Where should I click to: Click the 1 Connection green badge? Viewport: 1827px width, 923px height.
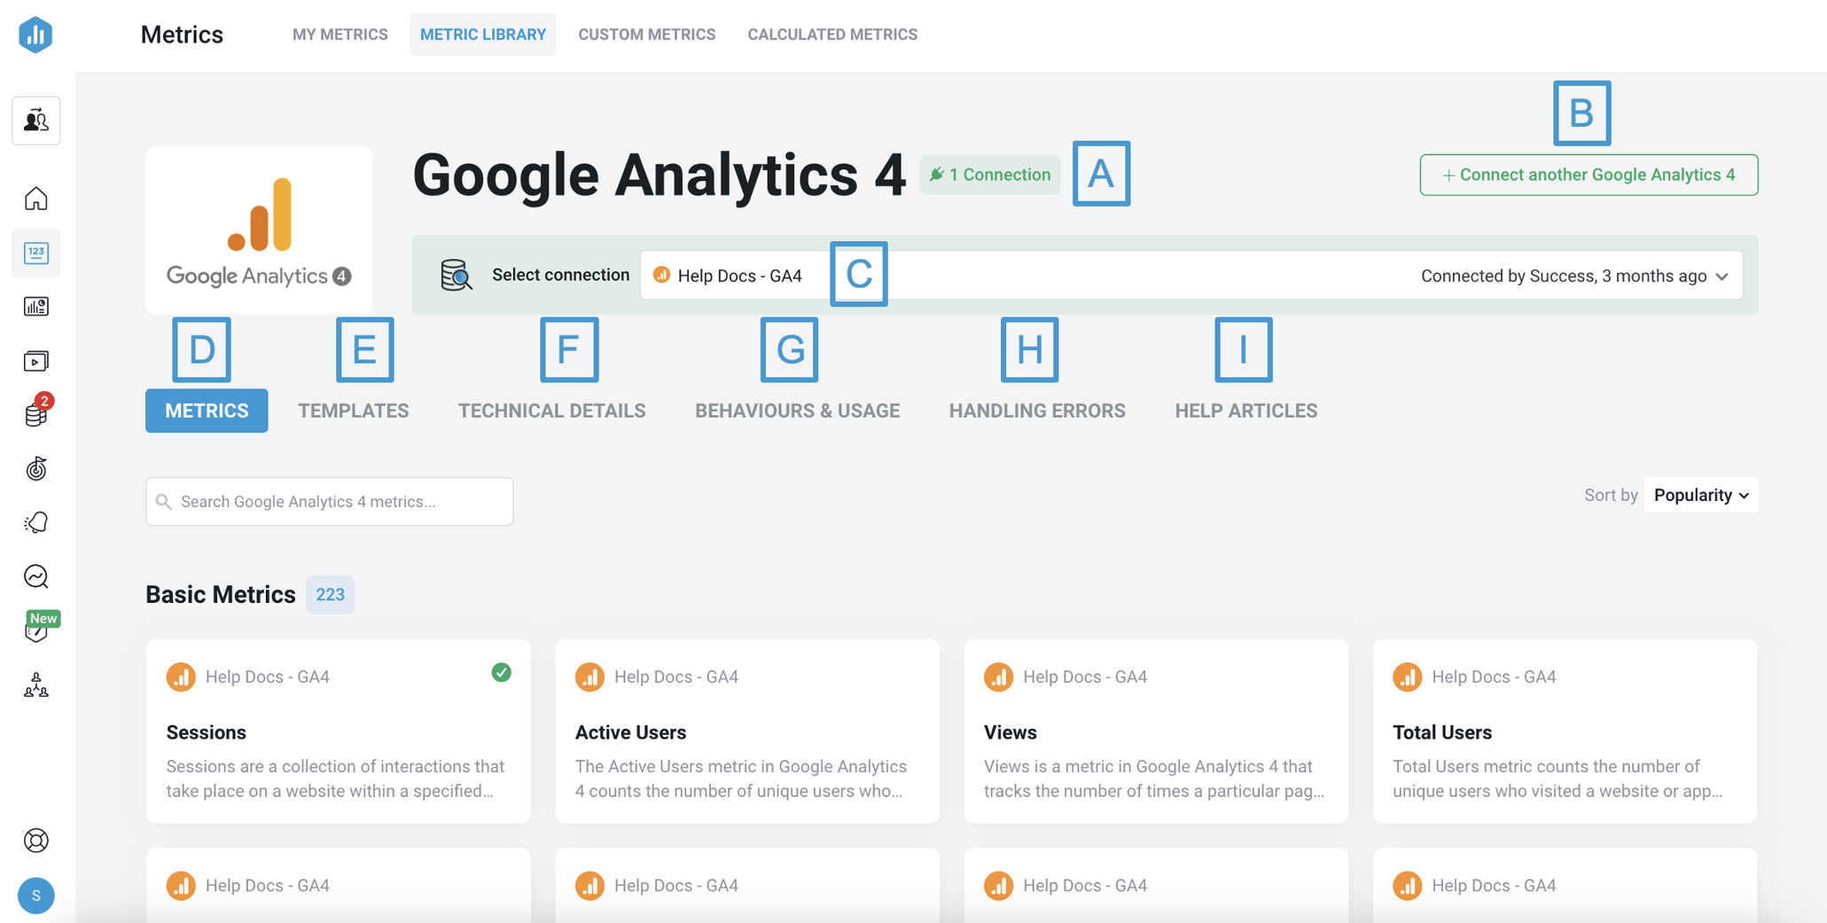click(x=989, y=175)
